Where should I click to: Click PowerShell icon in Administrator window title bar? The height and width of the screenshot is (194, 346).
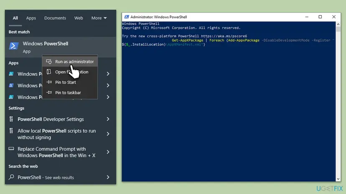pos(127,17)
